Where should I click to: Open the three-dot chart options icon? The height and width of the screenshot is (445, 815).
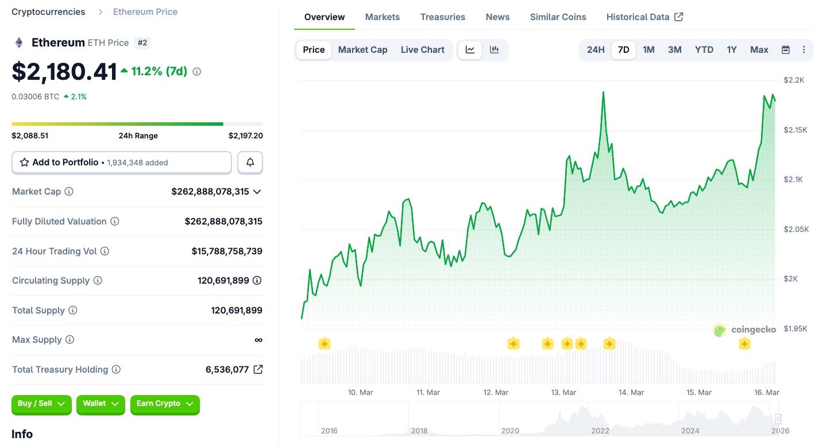point(804,50)
